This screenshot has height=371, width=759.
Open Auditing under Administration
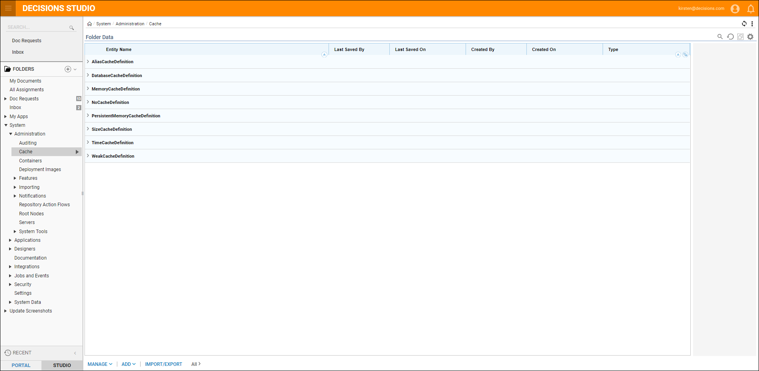click(28, 143)
